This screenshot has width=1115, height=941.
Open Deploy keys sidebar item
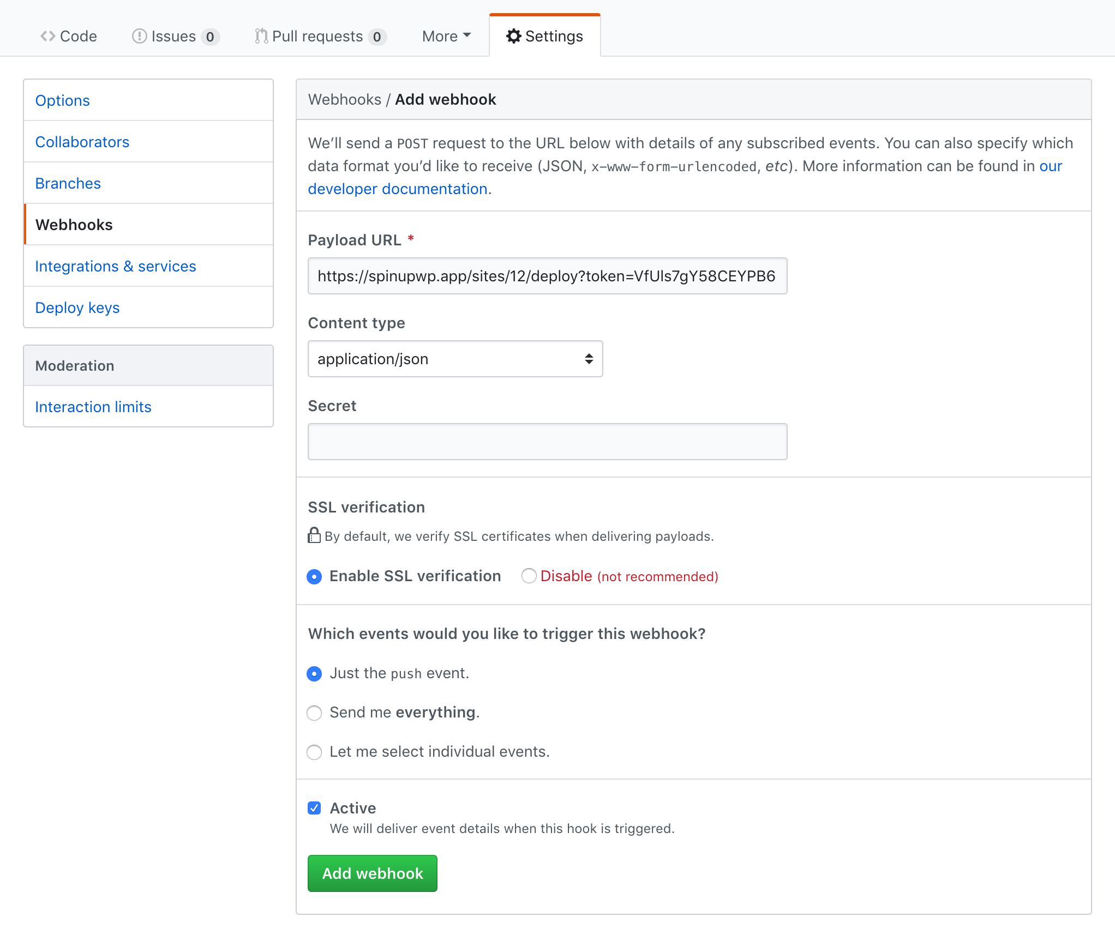point(148,307)
